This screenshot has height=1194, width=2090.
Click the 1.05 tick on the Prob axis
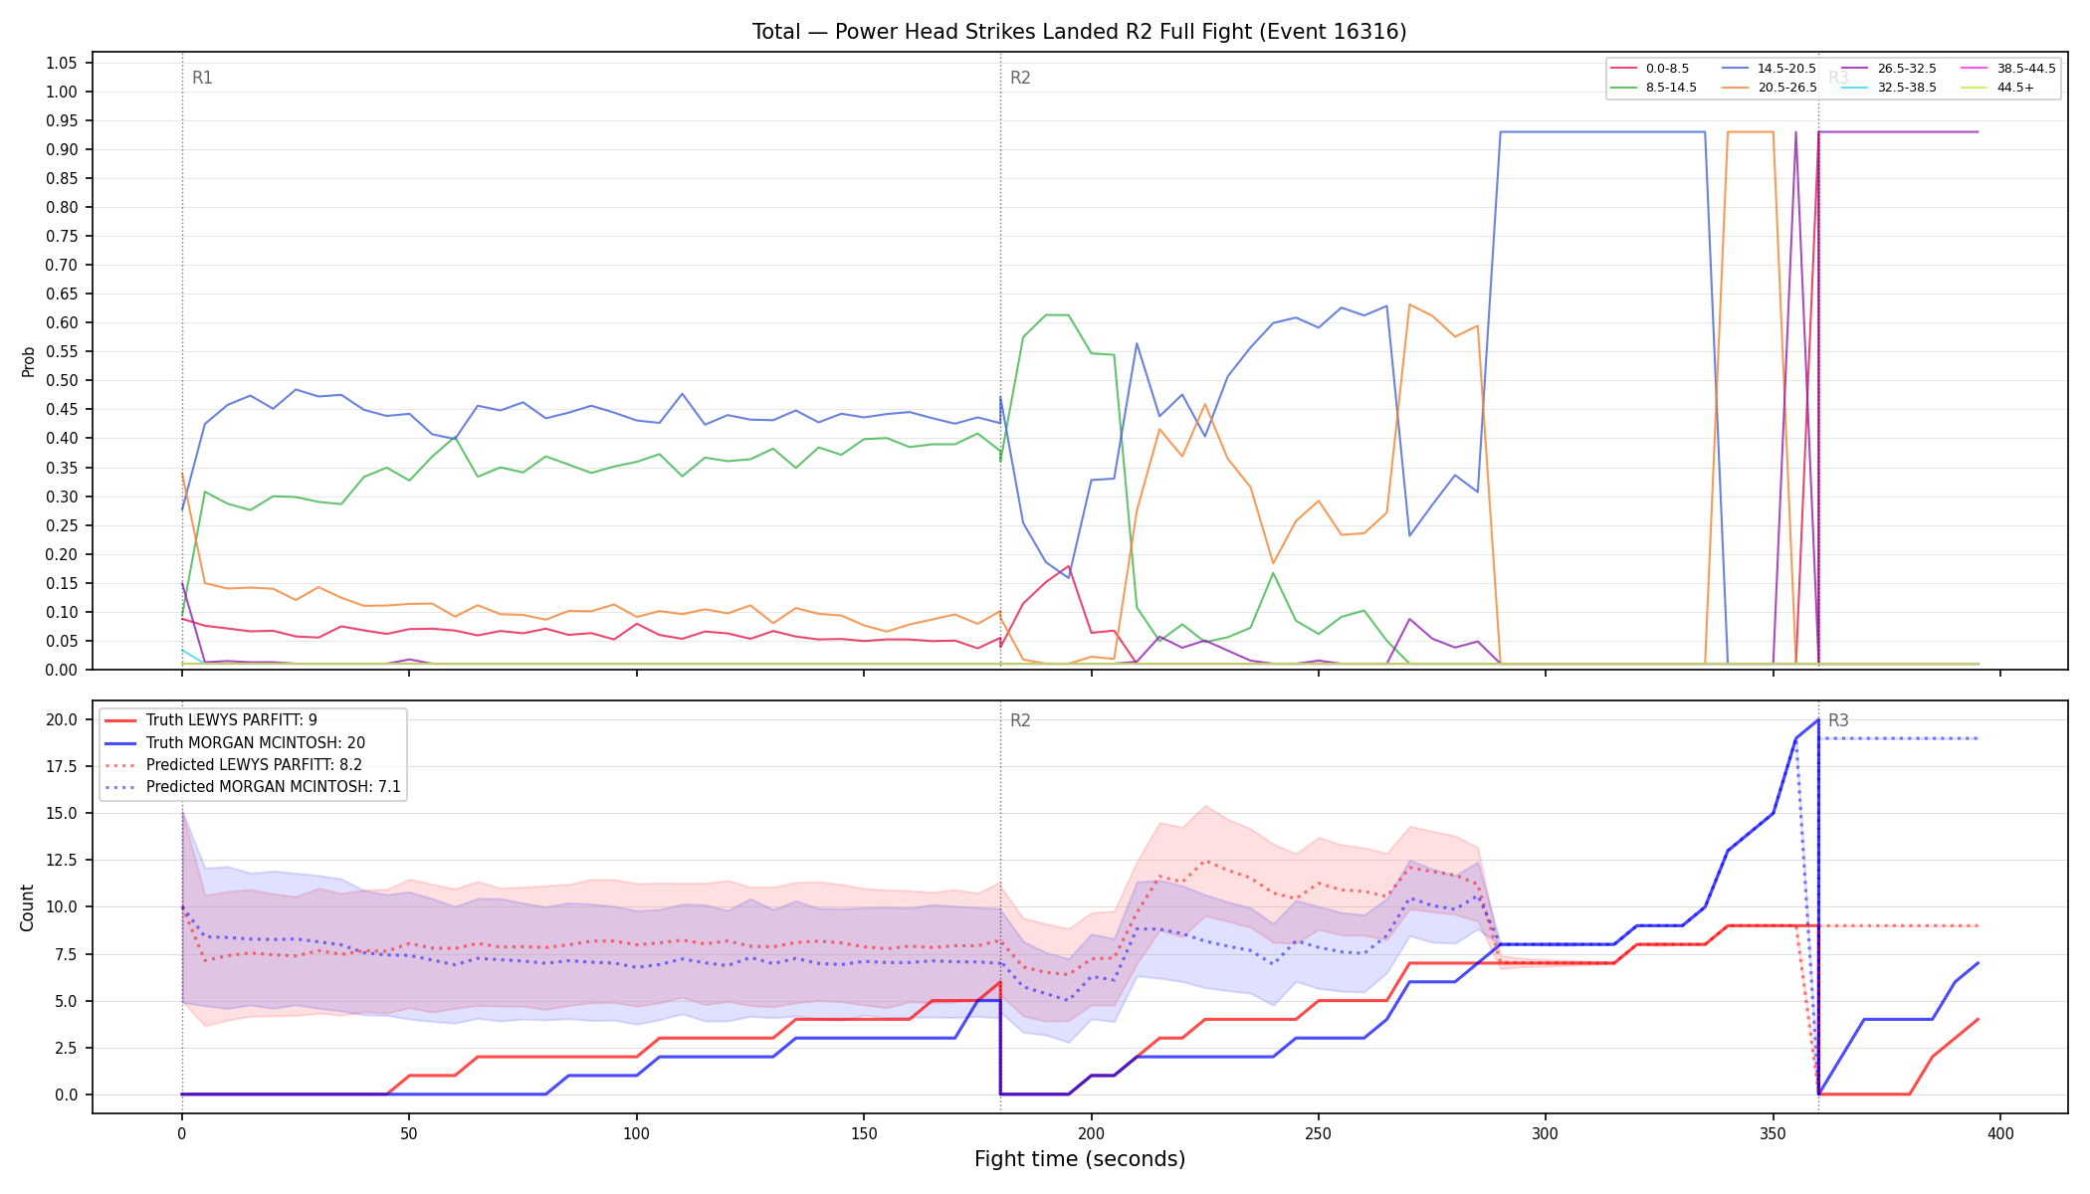[x=61, y=63]
